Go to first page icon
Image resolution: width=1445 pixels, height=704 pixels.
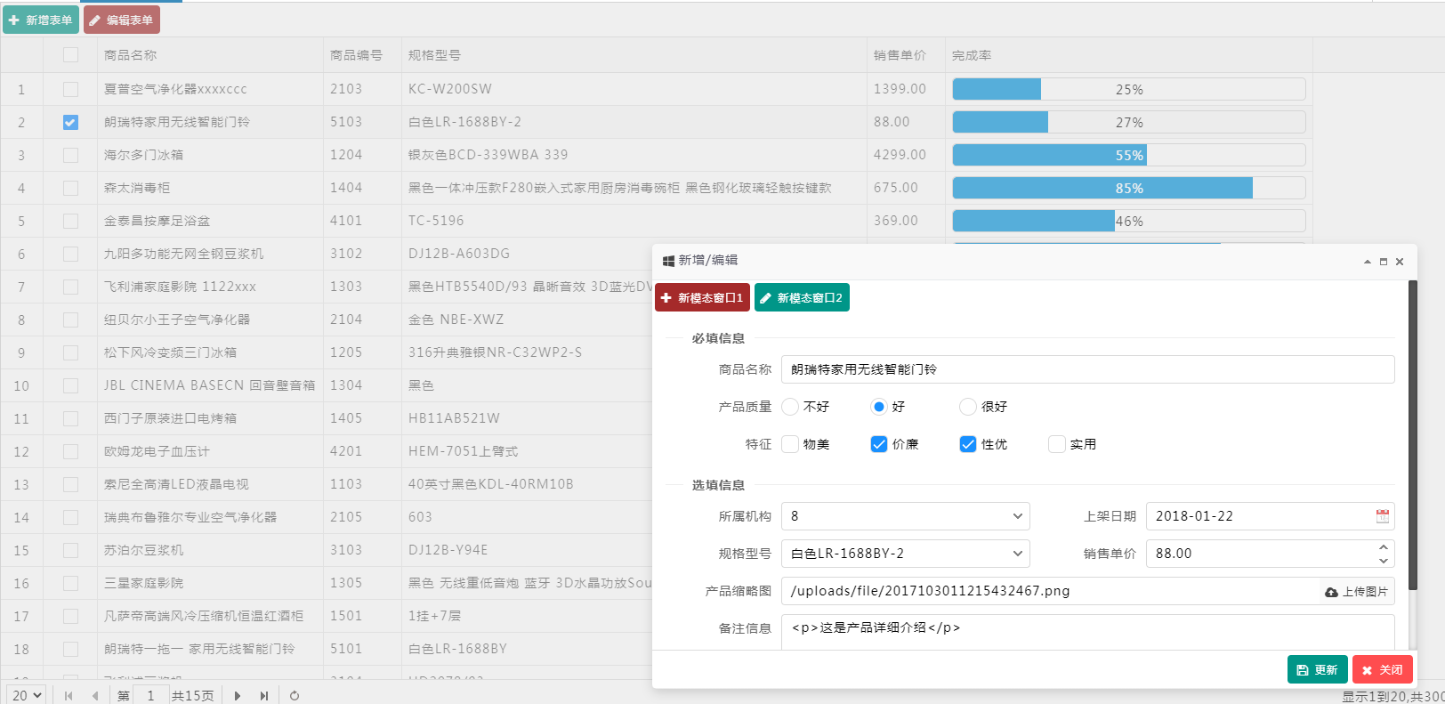coord(69,696)
